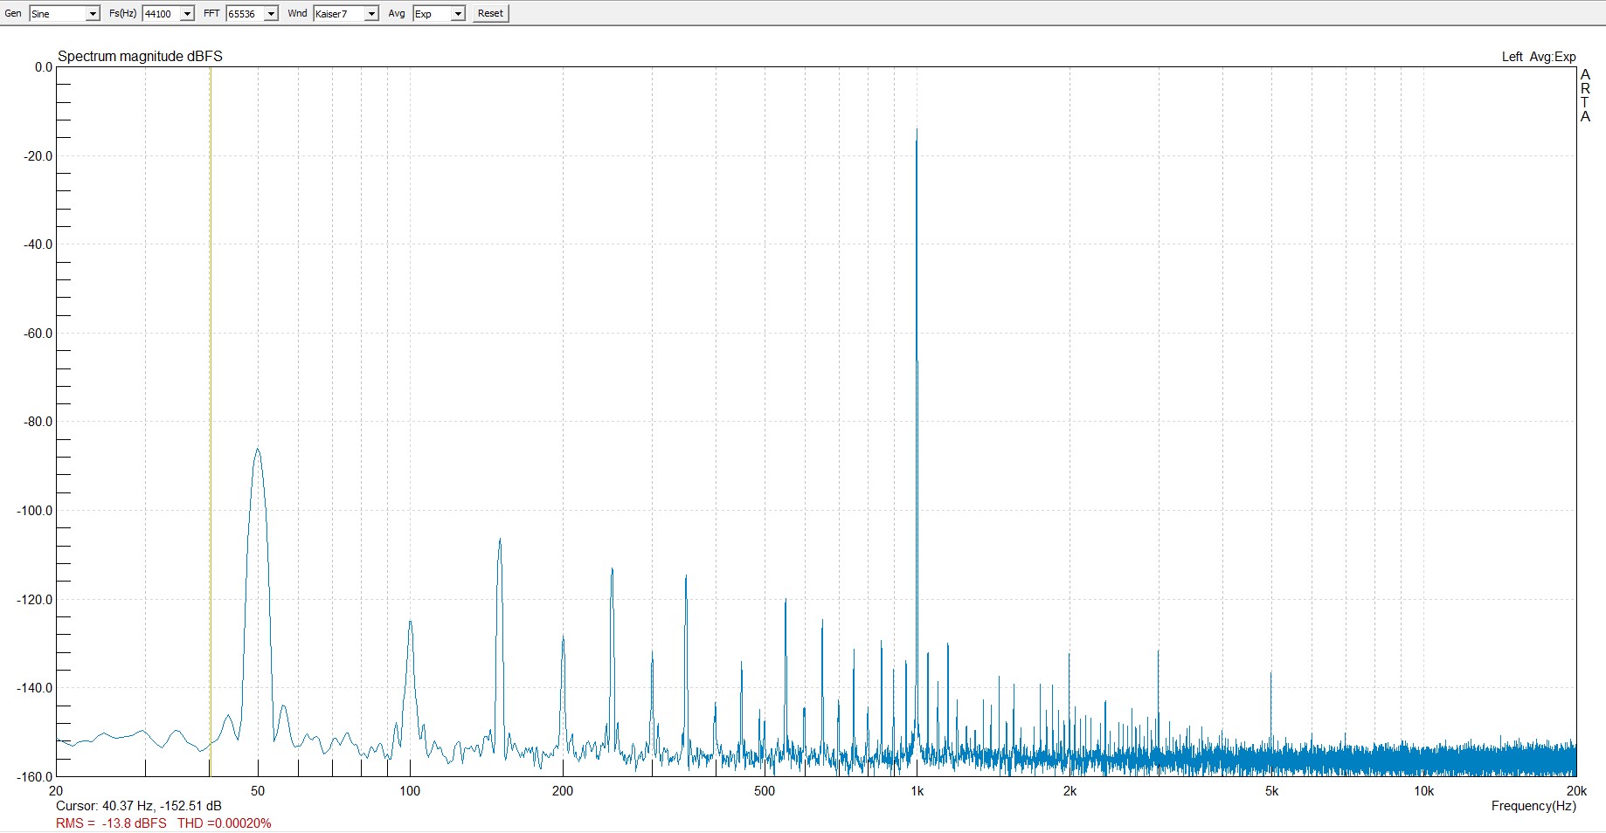Click the 0.0 dB axis label
This screenshot has width=1606, height=833.
click(44, 67)
